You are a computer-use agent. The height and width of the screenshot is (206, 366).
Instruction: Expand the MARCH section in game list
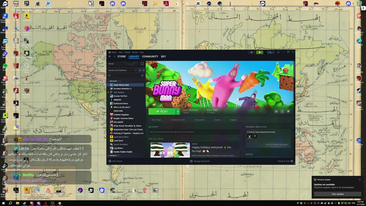(x=113, y=156)
